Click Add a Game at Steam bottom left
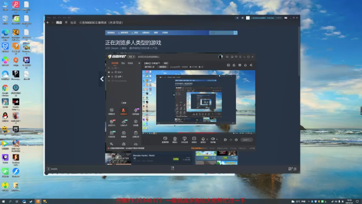The height and width of the screenshot is (204, 362). pyautogui.click(x=52, y=169)
